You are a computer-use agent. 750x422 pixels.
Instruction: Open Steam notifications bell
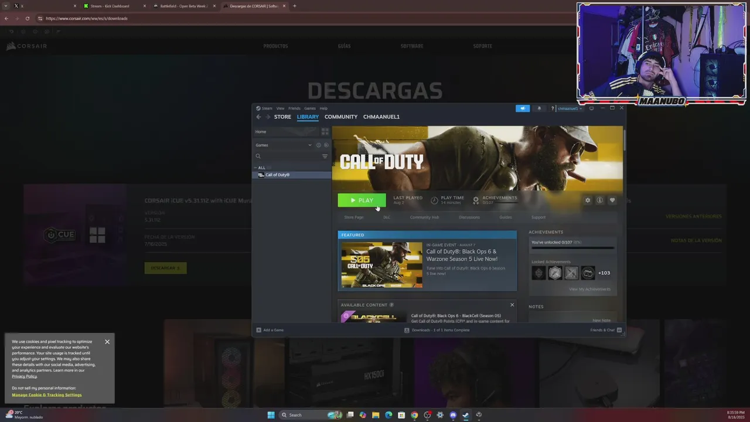(x=539, y=108)
